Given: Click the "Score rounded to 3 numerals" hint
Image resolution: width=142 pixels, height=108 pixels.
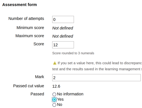Looking at the screenshot, I should pyautogui.click(x=73, y=53).
